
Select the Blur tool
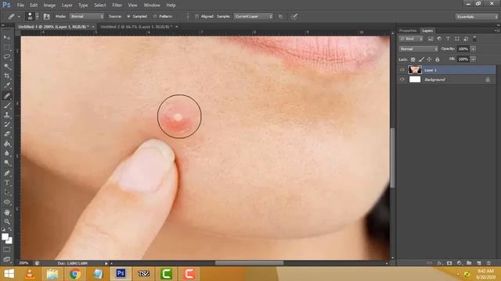click(x=7, y=154)
